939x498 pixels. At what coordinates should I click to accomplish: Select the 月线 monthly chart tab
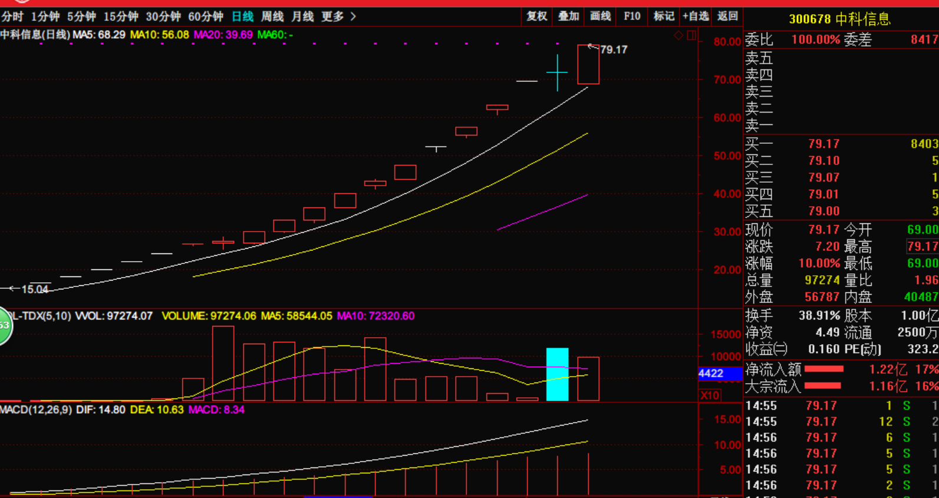coord(302,17)
